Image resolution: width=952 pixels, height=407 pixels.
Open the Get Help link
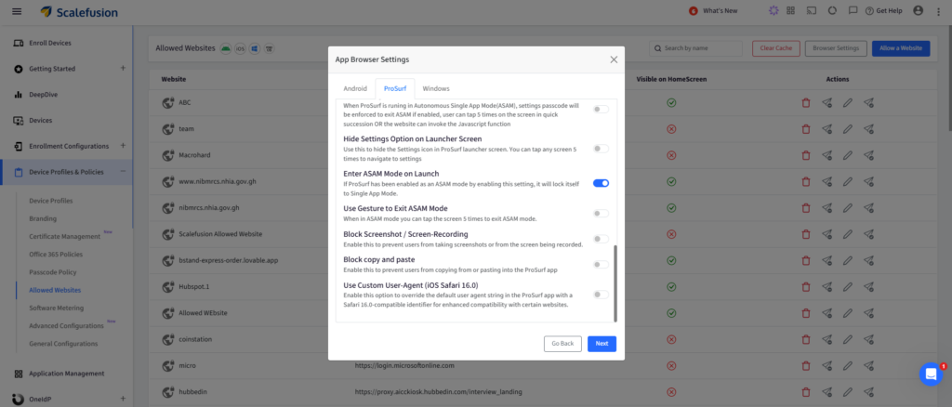tap(884, 11)
